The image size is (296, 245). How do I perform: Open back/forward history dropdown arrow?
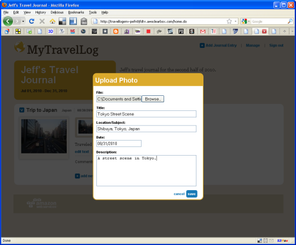23,22
